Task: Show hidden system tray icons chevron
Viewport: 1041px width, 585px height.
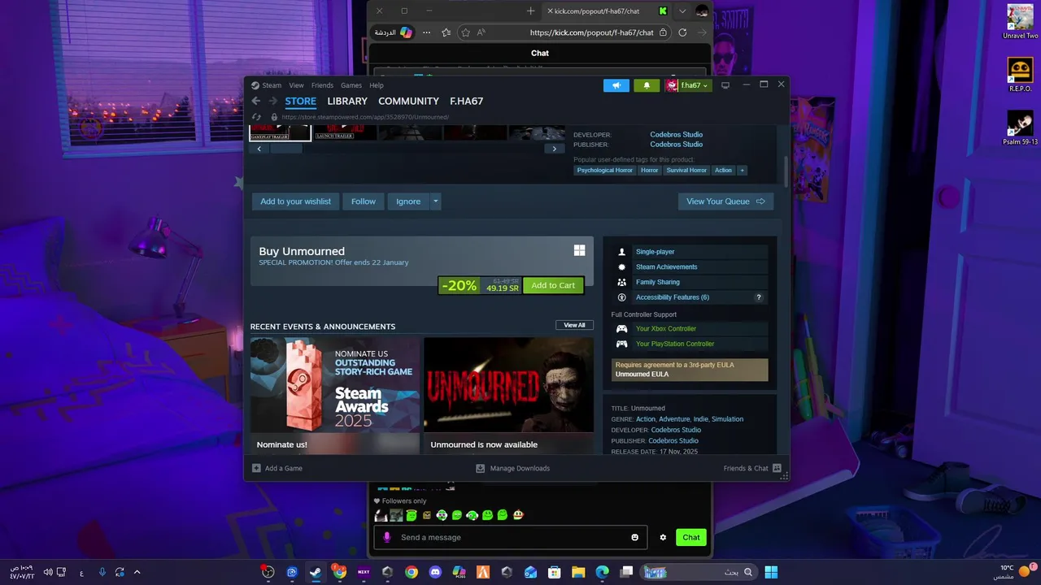Action: pos(137,572)
